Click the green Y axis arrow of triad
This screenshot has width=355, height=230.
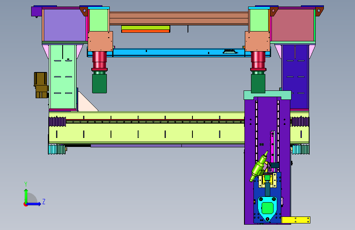pyautogui.click(x=26, y=195)
